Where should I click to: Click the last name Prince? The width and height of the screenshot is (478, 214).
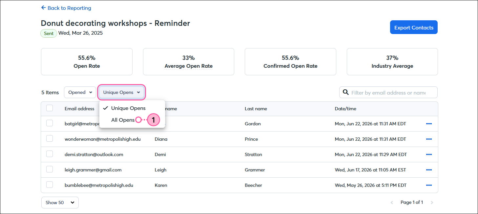click(251, 139)
